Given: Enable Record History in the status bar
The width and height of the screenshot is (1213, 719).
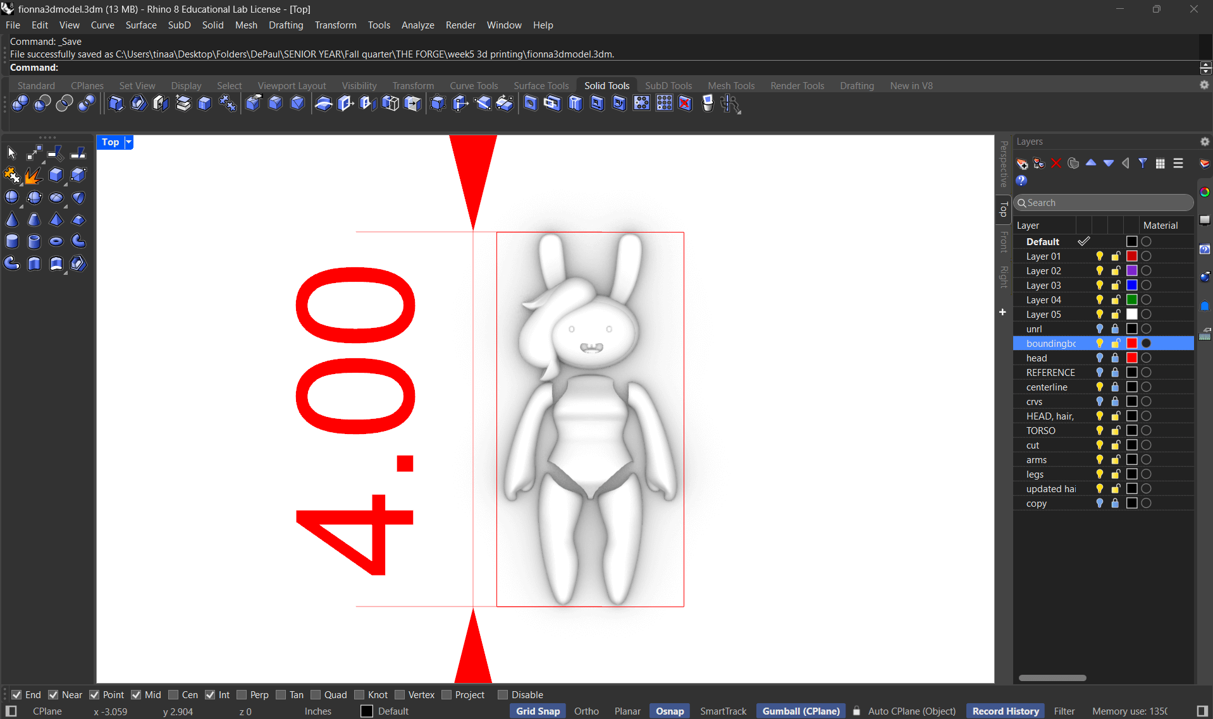Looking at the screenshot, I should pos(1006,711).
